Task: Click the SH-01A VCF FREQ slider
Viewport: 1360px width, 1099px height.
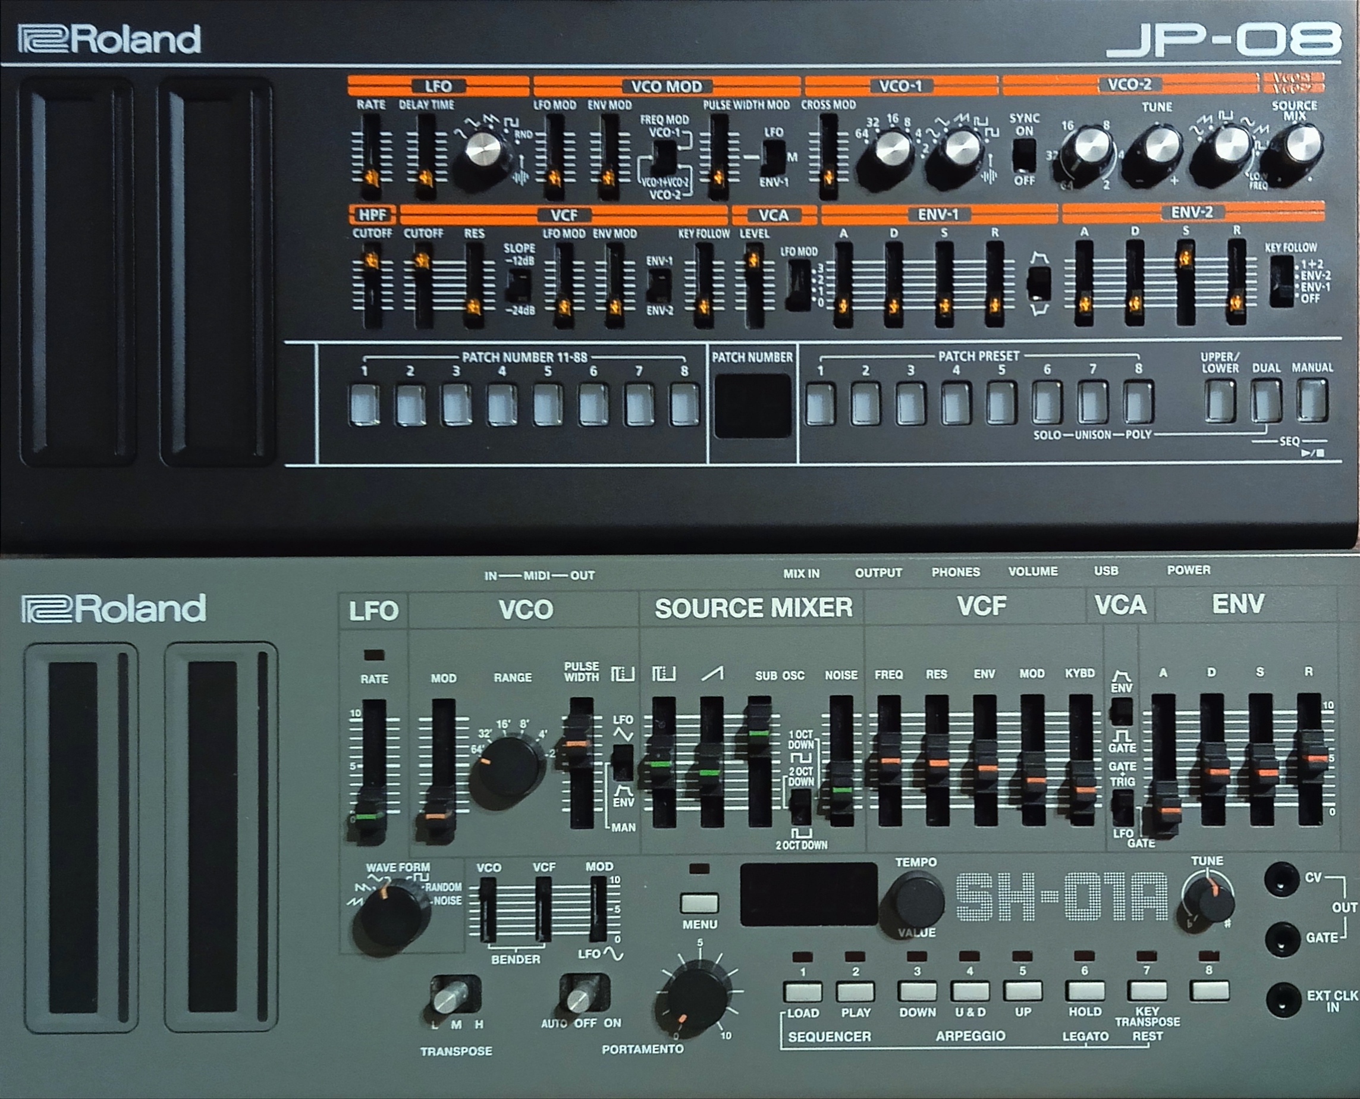Action: point(888,758)
